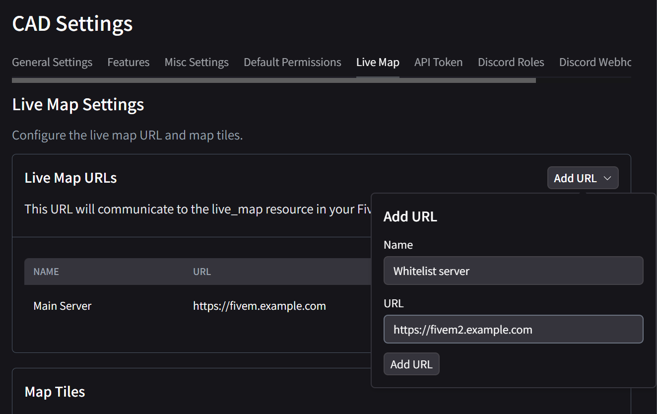
Task: Select the Misc Settings tab
Action: (196, 62)
